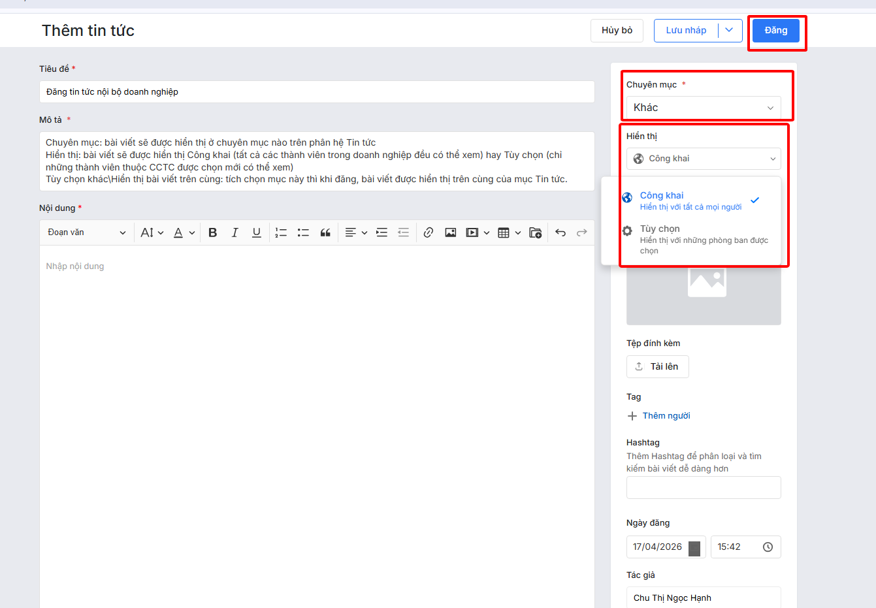The width and height of the screenshot is (876, 608).
Task: Expand the Lưu nháp split arrow
Action: (x=730, y=31)
